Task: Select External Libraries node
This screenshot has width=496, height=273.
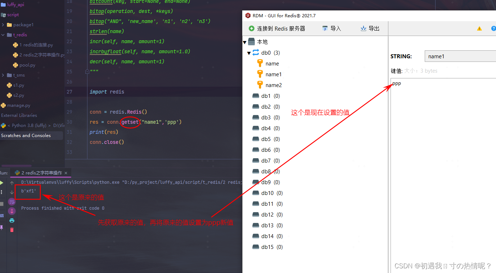Action: pos(19,115)
